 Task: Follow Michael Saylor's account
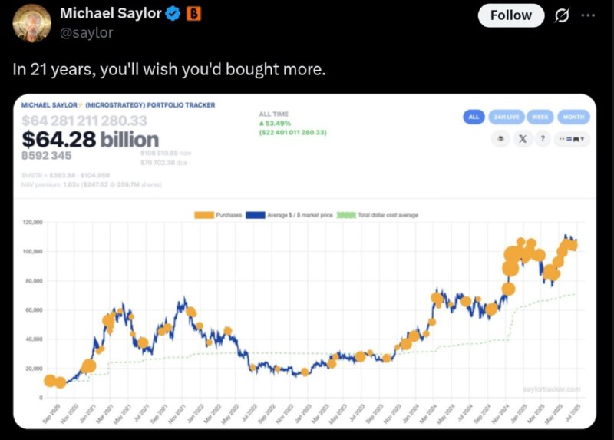511,15
